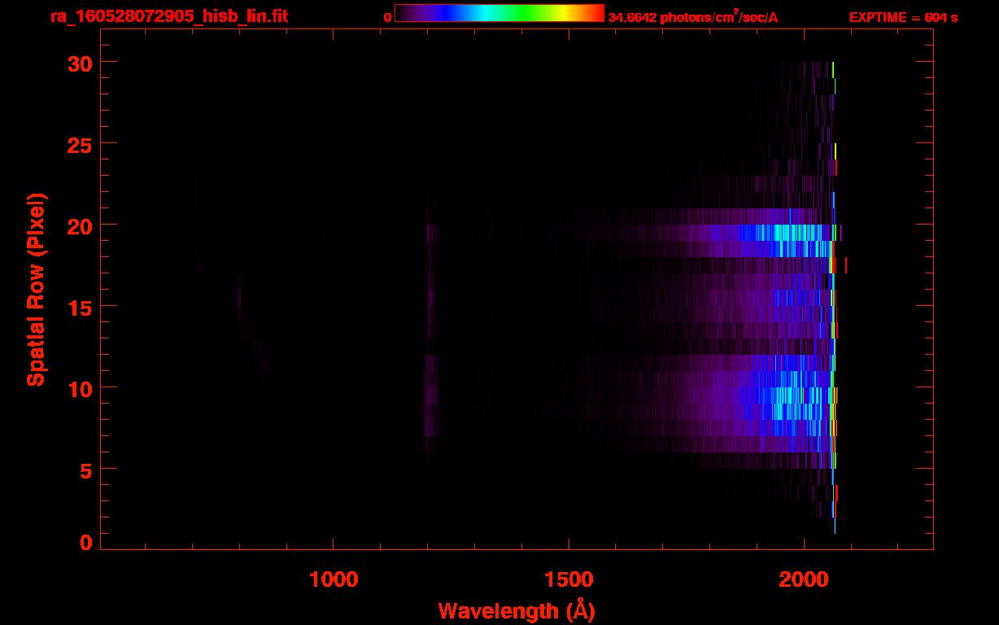Image resolution: width=999 pixels, height=625 pixels.
Task: Click the 1000 wavelength tick label
Action: click(x=334, y=579)
